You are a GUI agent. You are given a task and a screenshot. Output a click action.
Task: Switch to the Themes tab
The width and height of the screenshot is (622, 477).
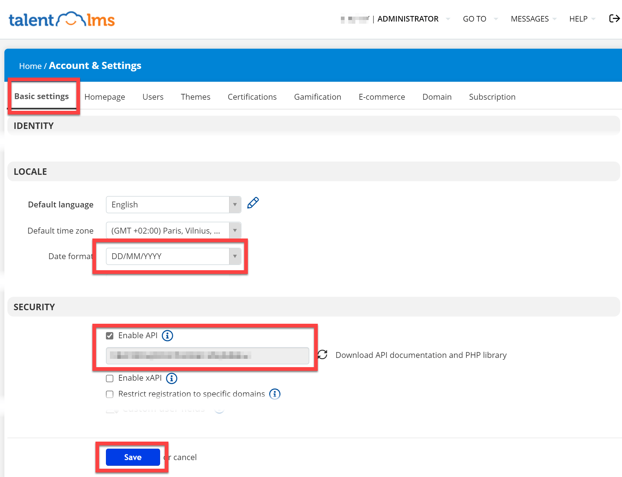pos(196,97)
